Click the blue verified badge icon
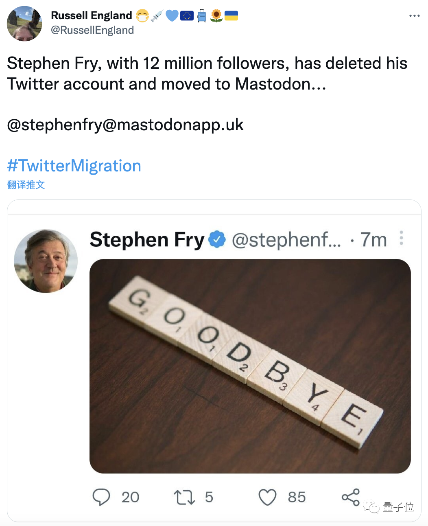 click(217, 239)
